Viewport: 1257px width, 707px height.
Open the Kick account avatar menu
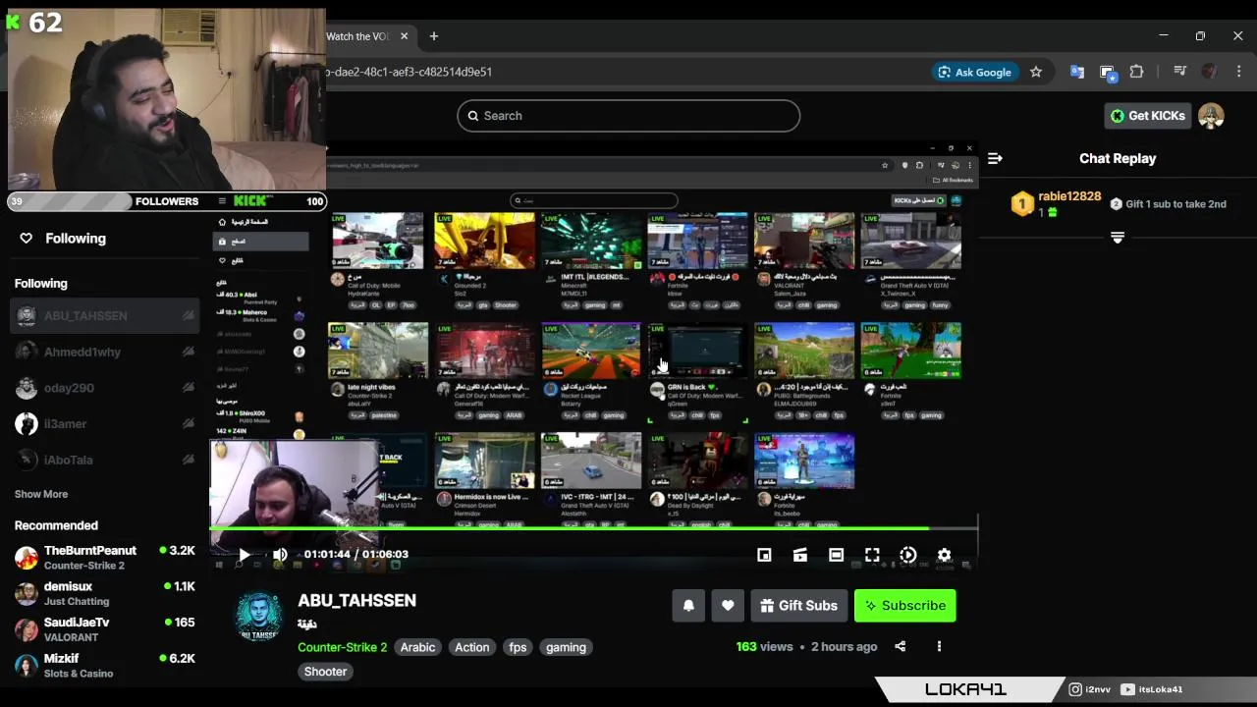[1211, 116]
